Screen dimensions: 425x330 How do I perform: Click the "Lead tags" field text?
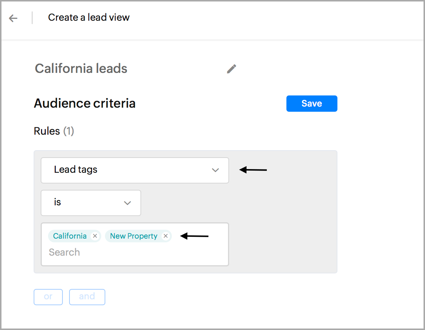76,170
